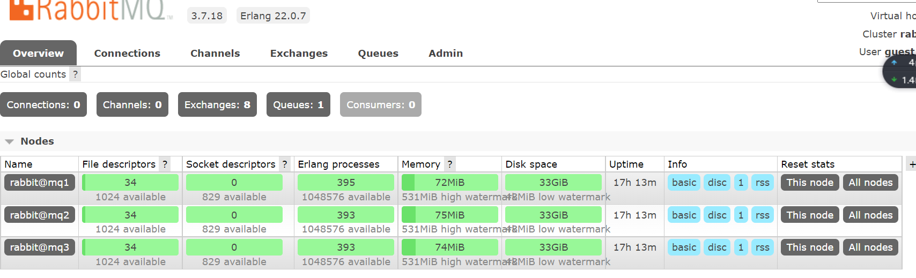Click the RabbitMQ logo
The height and width of the screenshot is (278, 916).
[90, 10]
